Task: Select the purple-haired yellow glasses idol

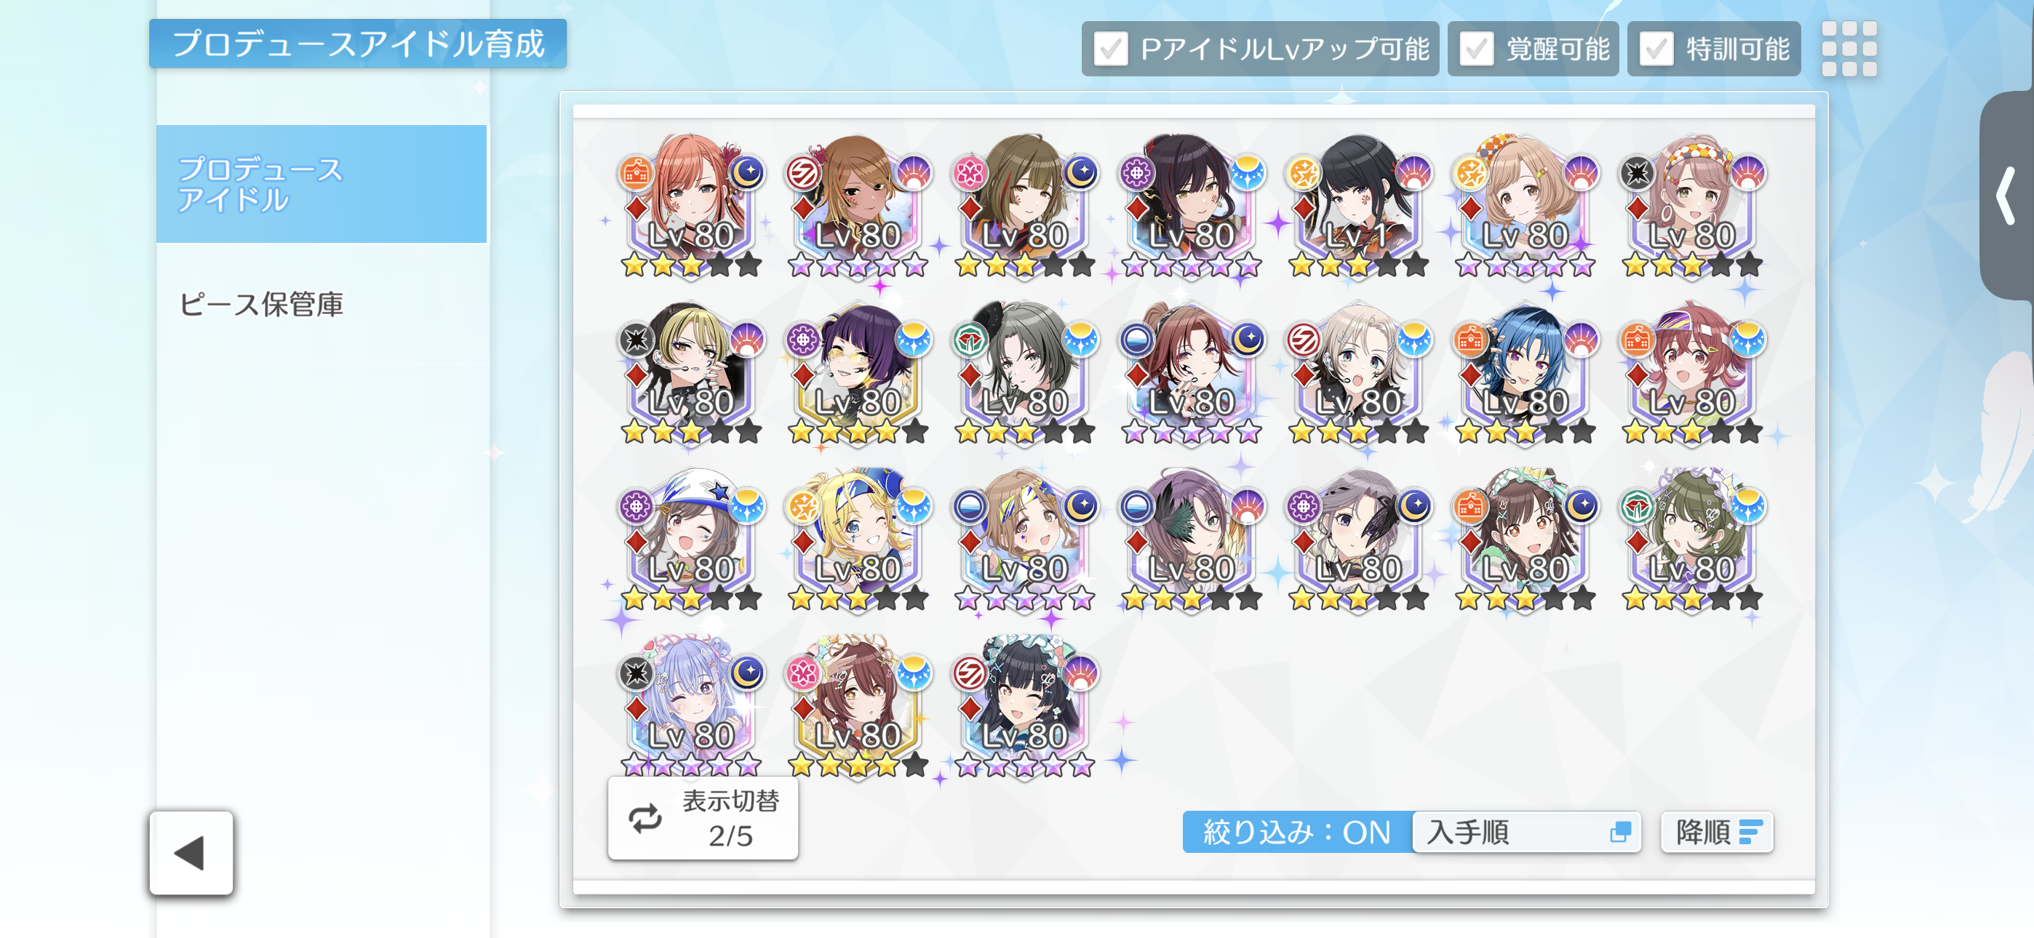Action: (858, 374)
